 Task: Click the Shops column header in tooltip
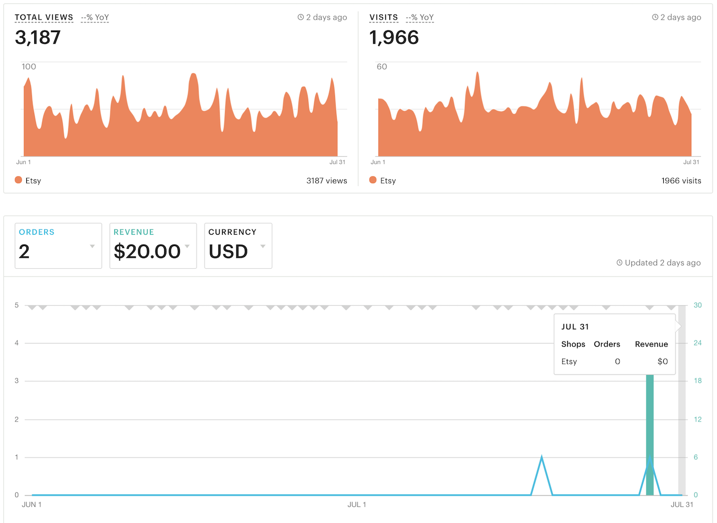pyautogui.click(x=573, y=344)
